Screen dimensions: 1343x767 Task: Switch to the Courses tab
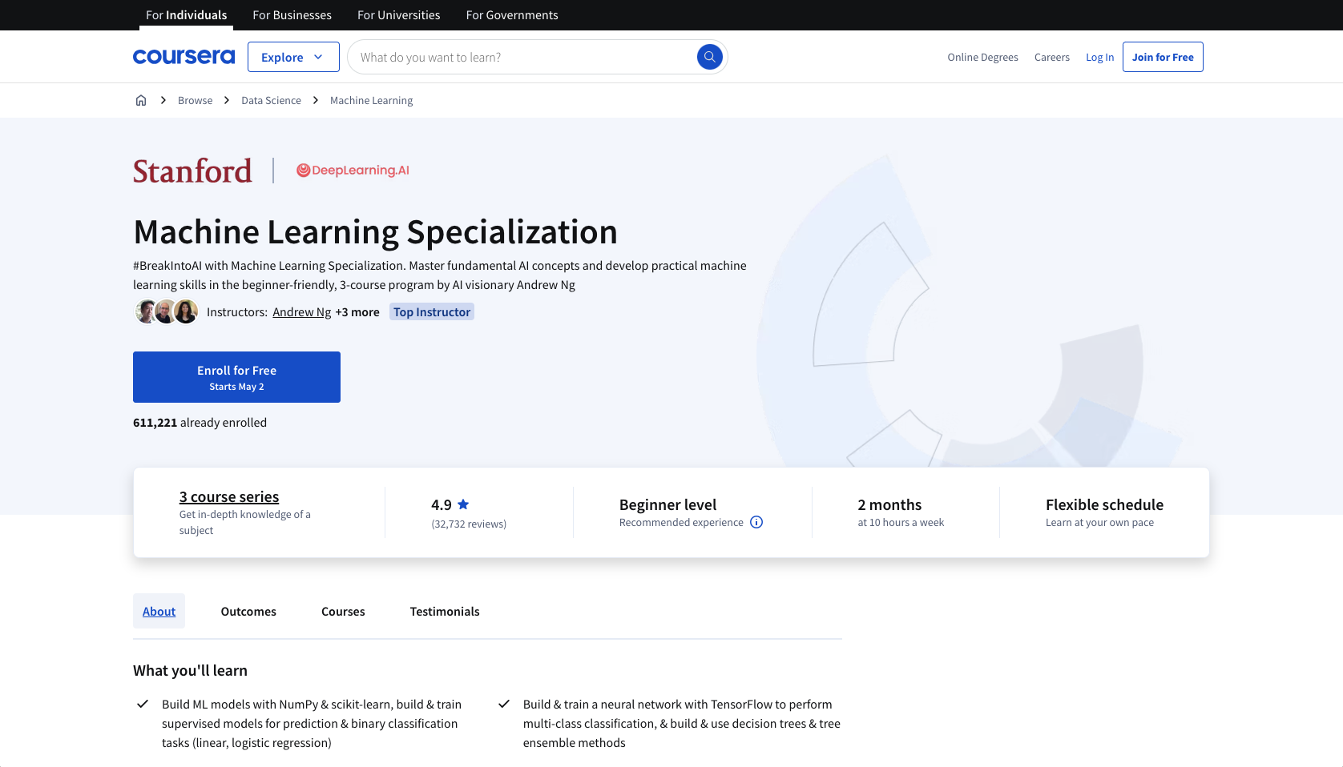343,611
